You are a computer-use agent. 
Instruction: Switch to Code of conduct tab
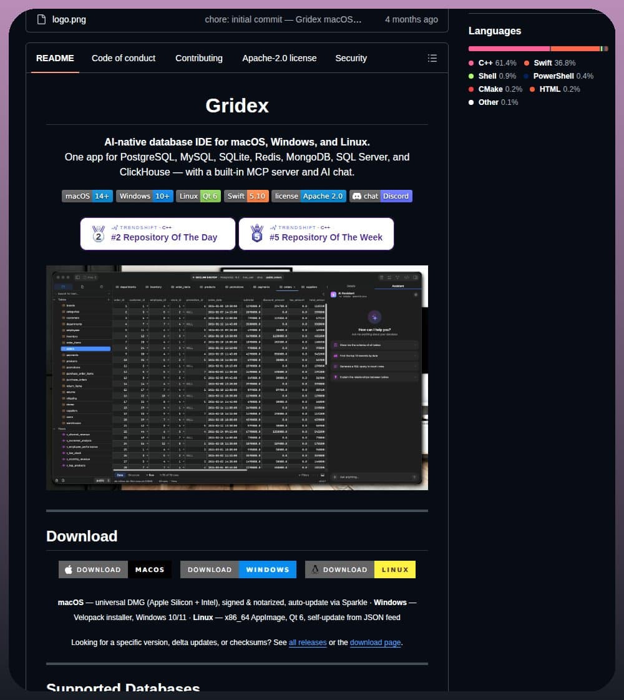(x=124, y=58)
